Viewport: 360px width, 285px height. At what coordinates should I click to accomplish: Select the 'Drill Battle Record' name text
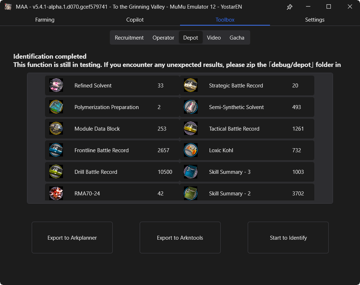coord(96,172)
